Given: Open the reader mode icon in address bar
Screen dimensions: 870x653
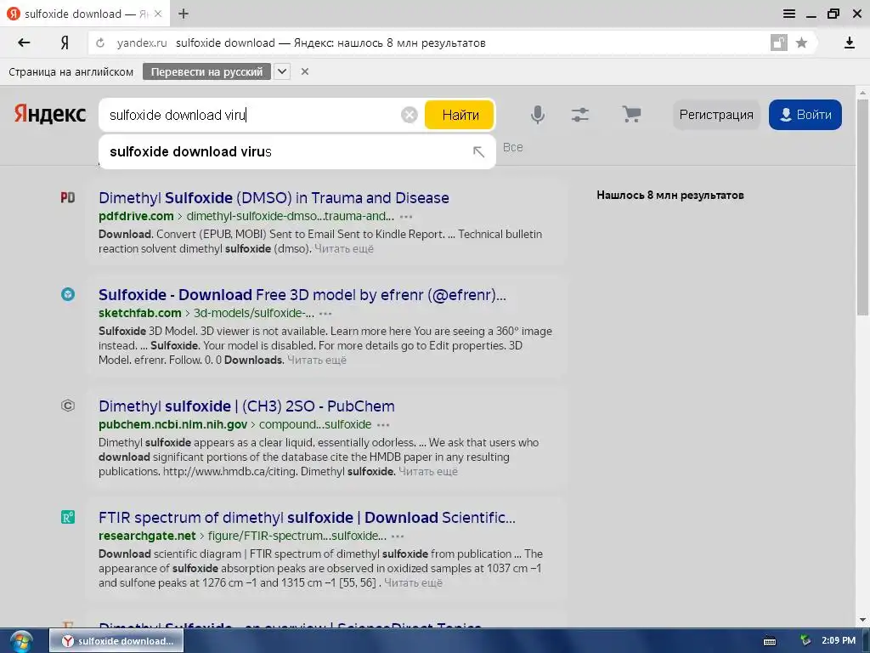Looking at the screenshot, I should (779, 43).
